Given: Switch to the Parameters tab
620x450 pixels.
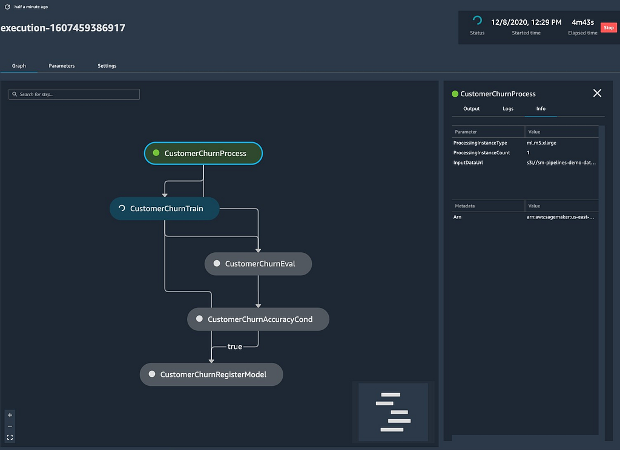Looking at the screenshot, I should pos(62,65).
